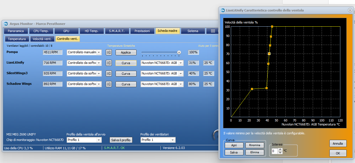Click Isteresi value input field
The image size is (355, 163).
[x=275, y=151]
